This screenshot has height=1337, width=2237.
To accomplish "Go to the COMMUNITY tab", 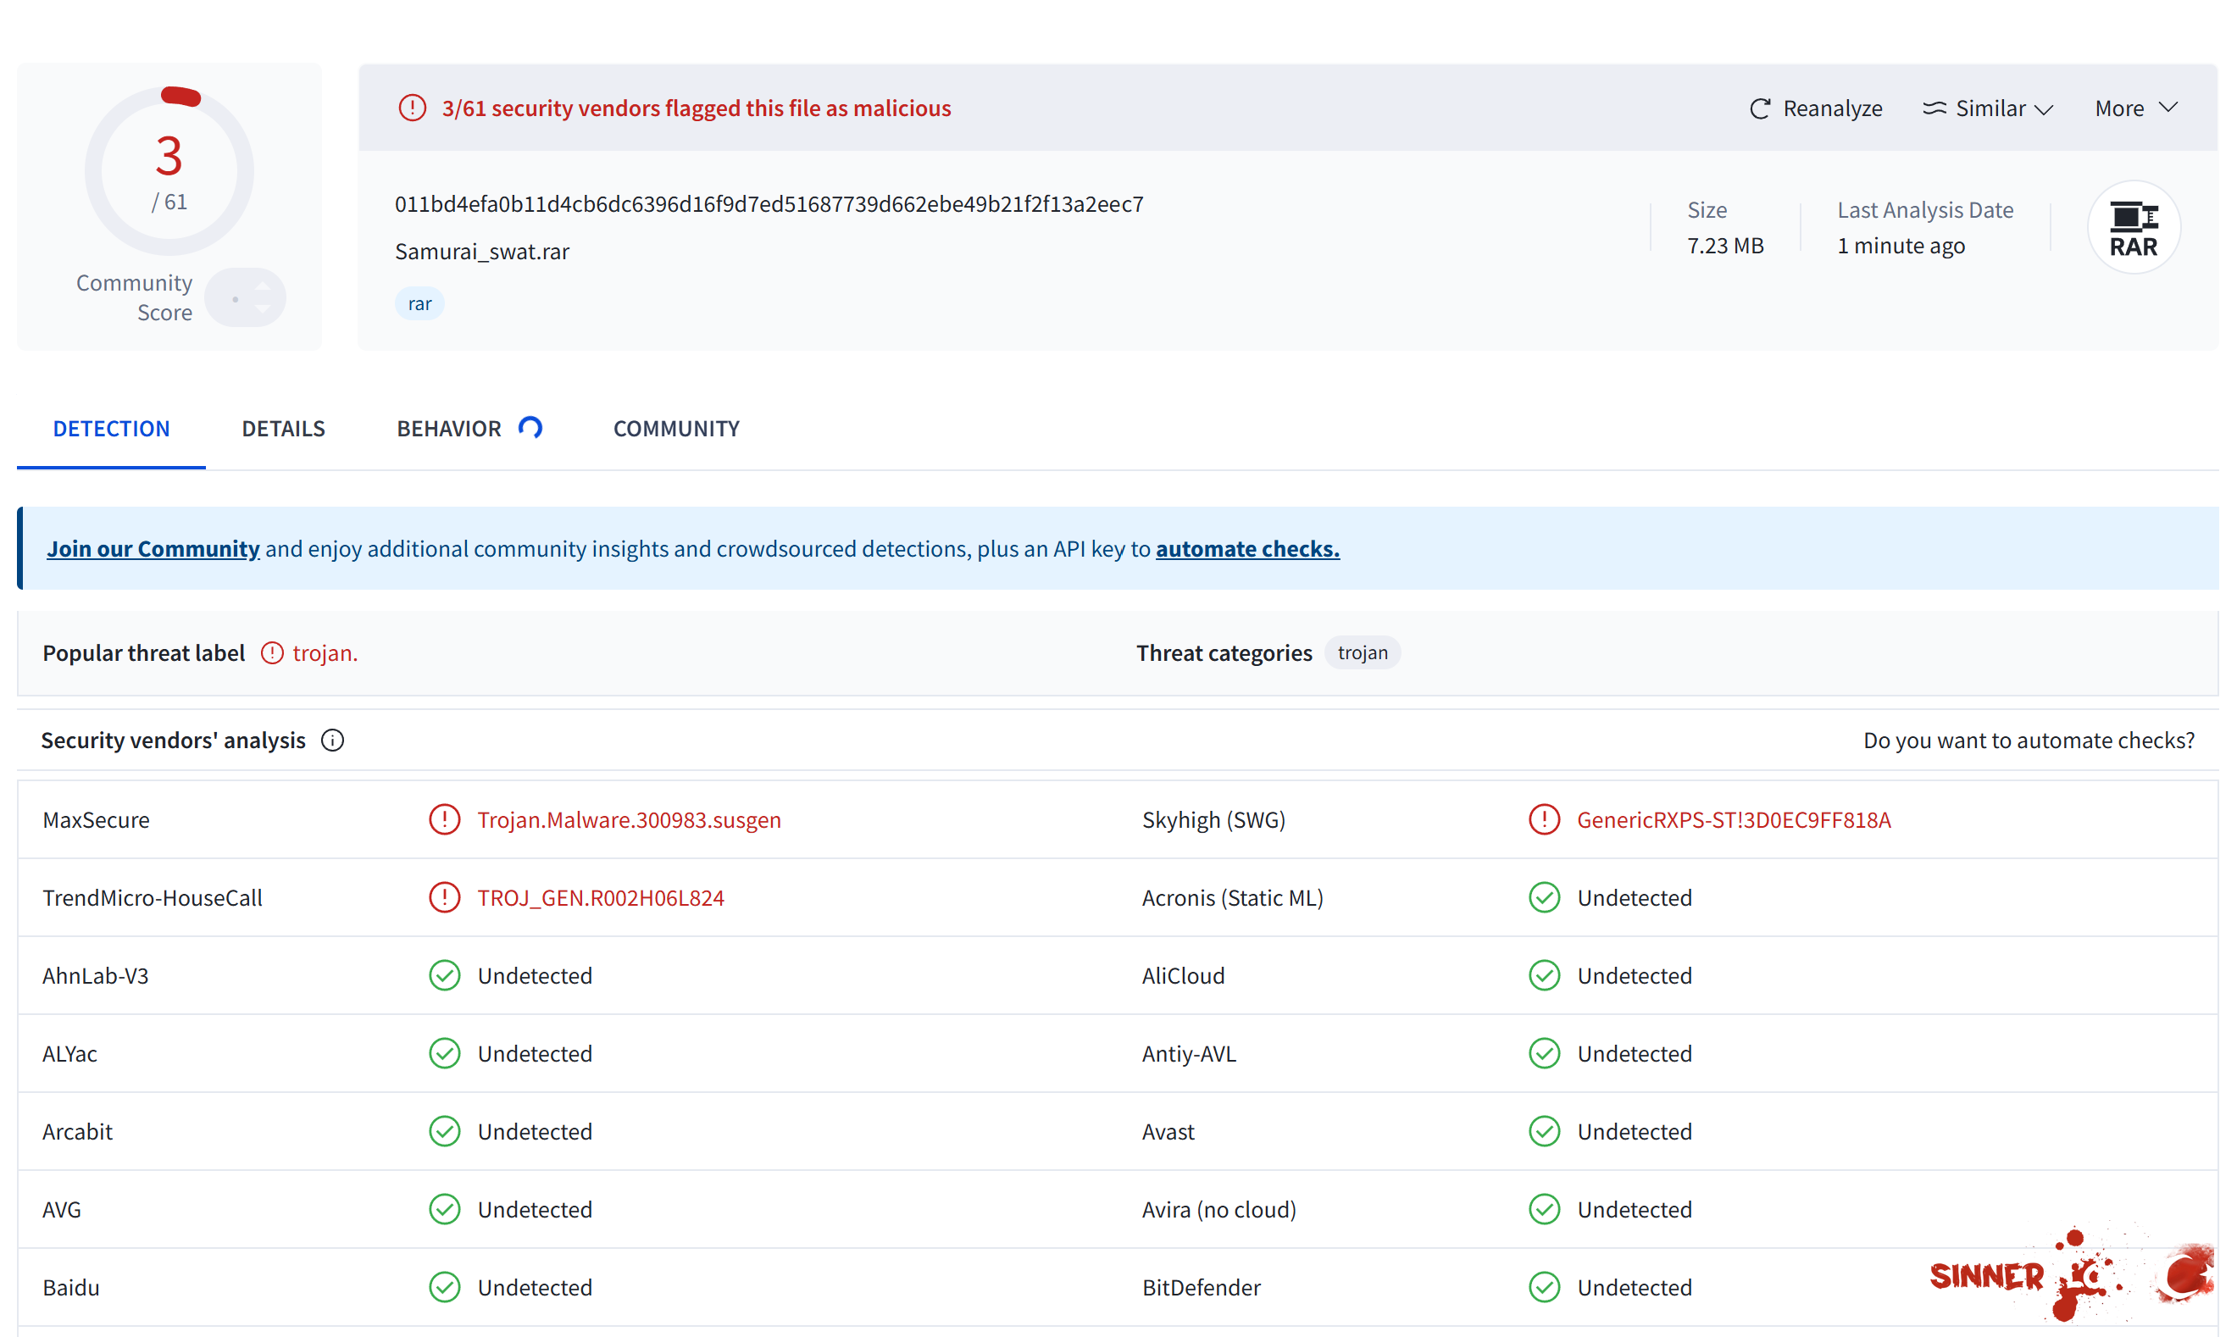I will click(675, 429).
